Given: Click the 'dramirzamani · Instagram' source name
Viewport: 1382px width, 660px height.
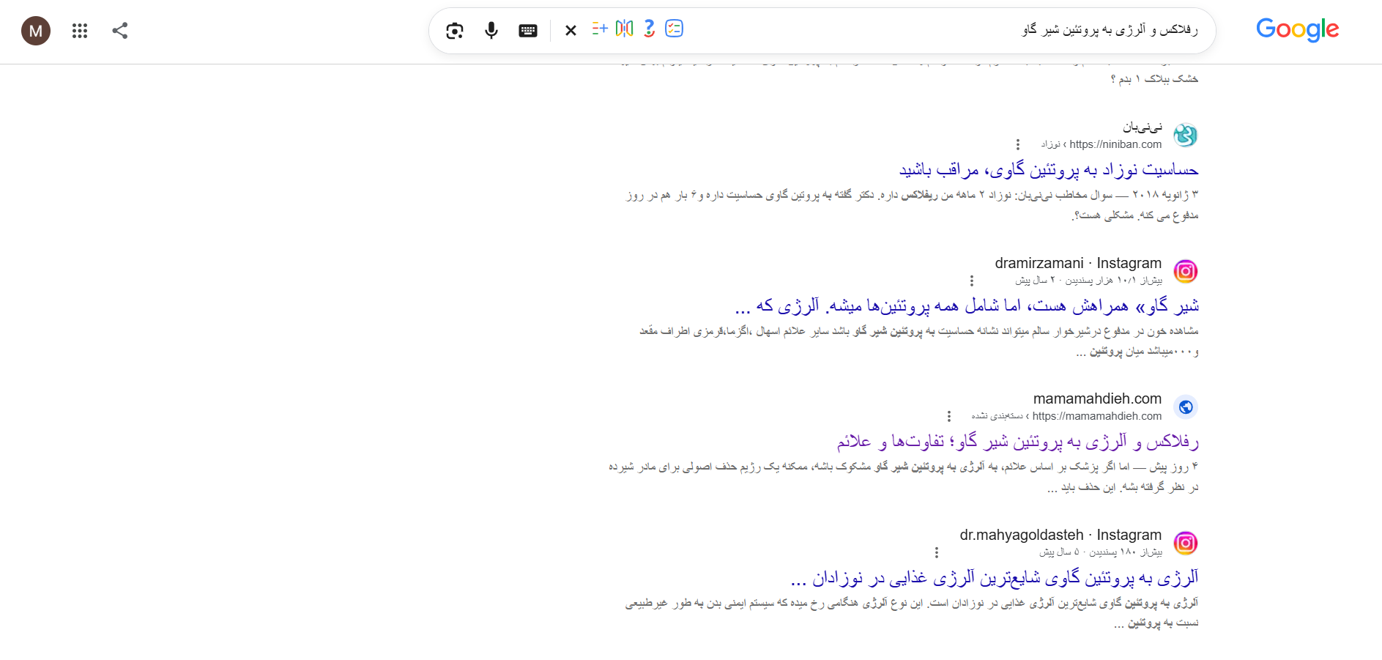Looking at the screenshot, I should pos(1078,263).
